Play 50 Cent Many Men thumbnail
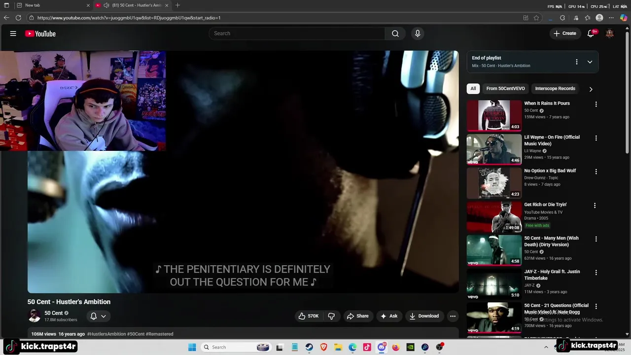Viewport: 631px width, 355px height. point(494,250)
